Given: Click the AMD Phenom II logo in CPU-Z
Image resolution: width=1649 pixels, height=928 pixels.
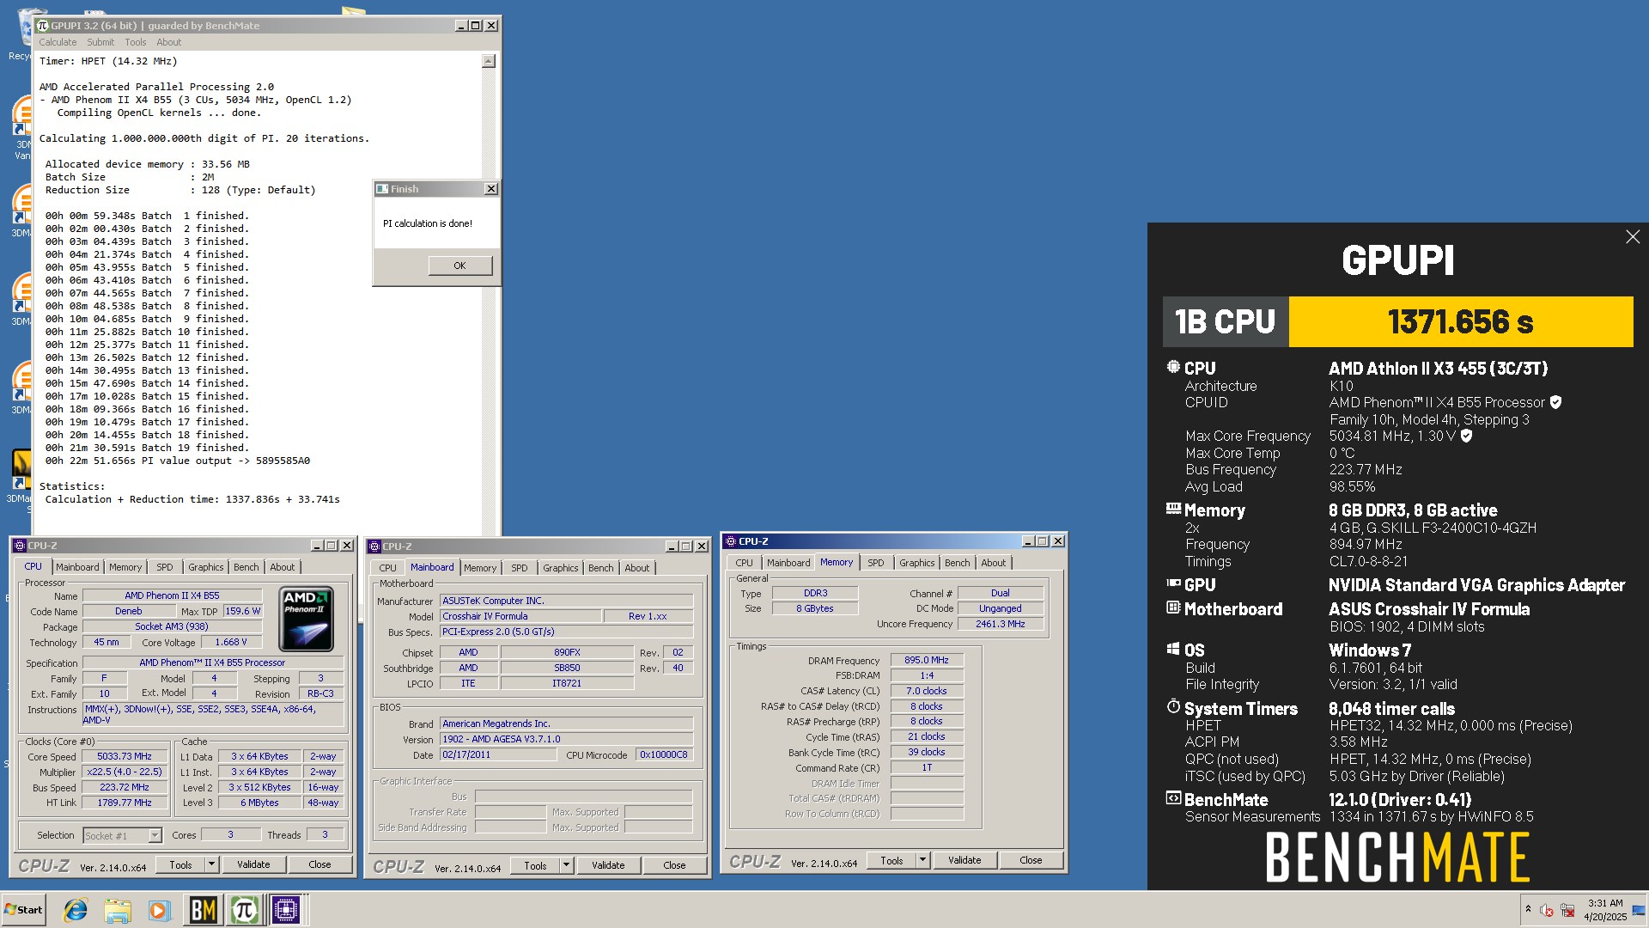Looking at the screenshot, I should [x=307, y=619].
